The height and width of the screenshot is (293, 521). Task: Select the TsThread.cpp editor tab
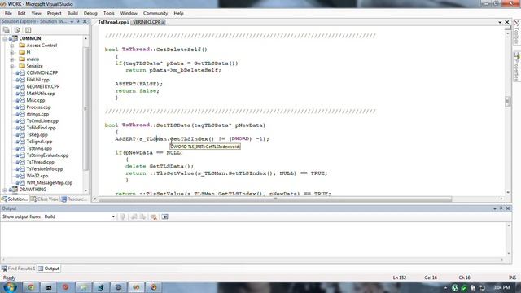coord(113,22)
